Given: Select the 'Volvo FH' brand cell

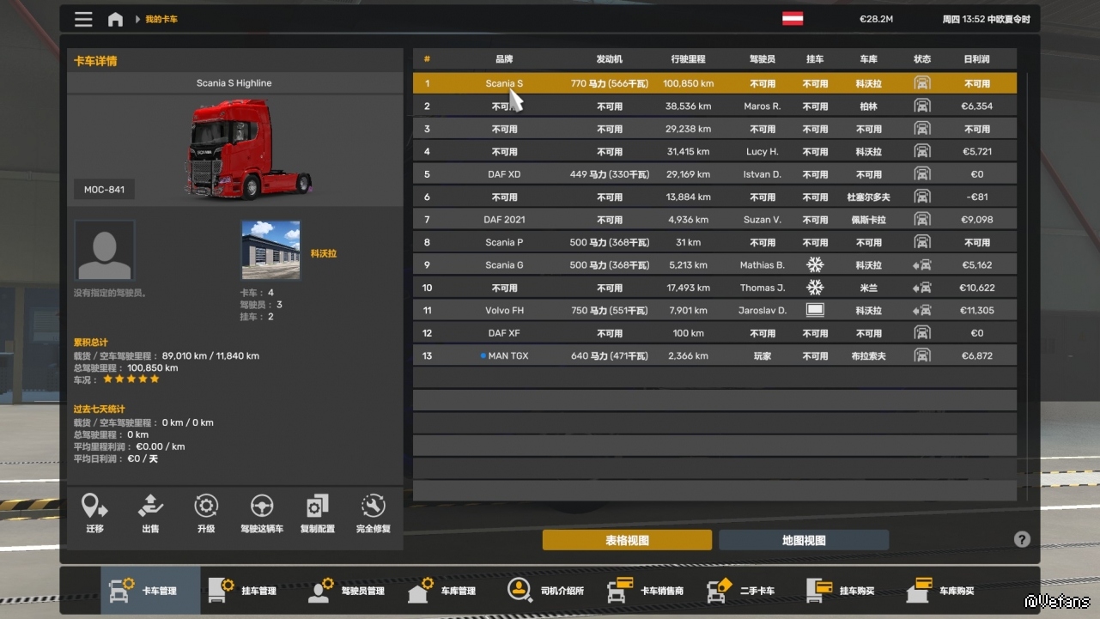Looking at the screenshot, I should 504,311.
